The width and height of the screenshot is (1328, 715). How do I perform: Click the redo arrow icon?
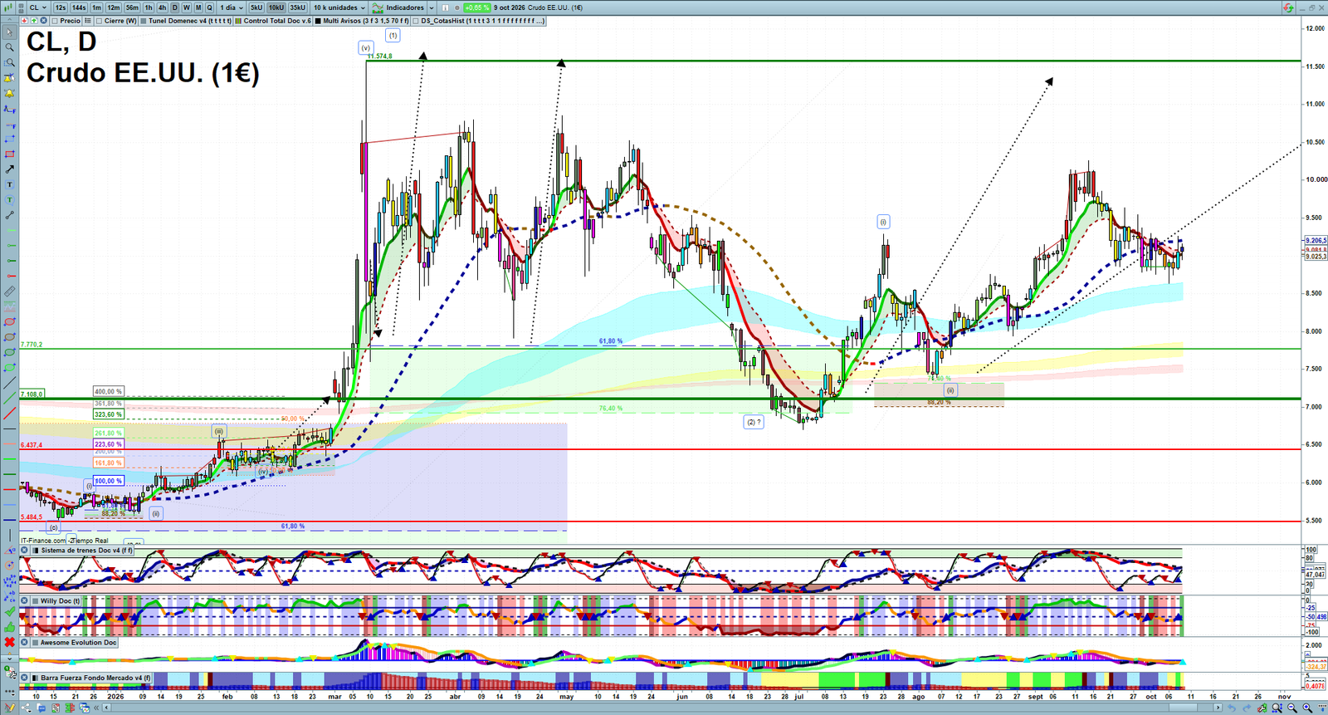coord(1247,708)
